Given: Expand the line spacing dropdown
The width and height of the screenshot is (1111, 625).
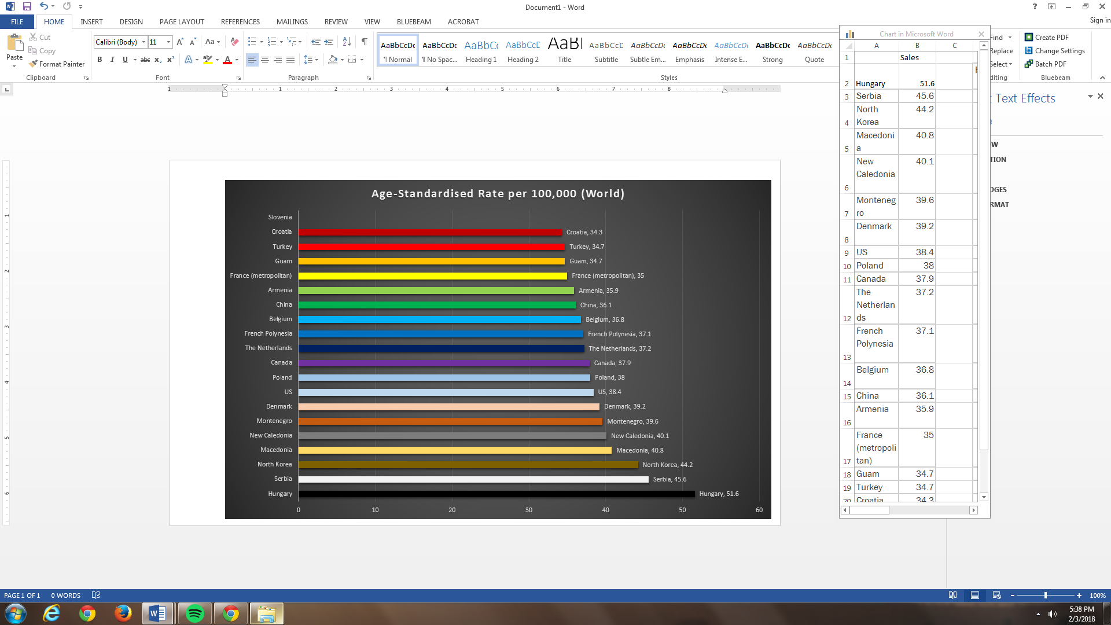Looking at the screenshot, I should coord(317,60).
